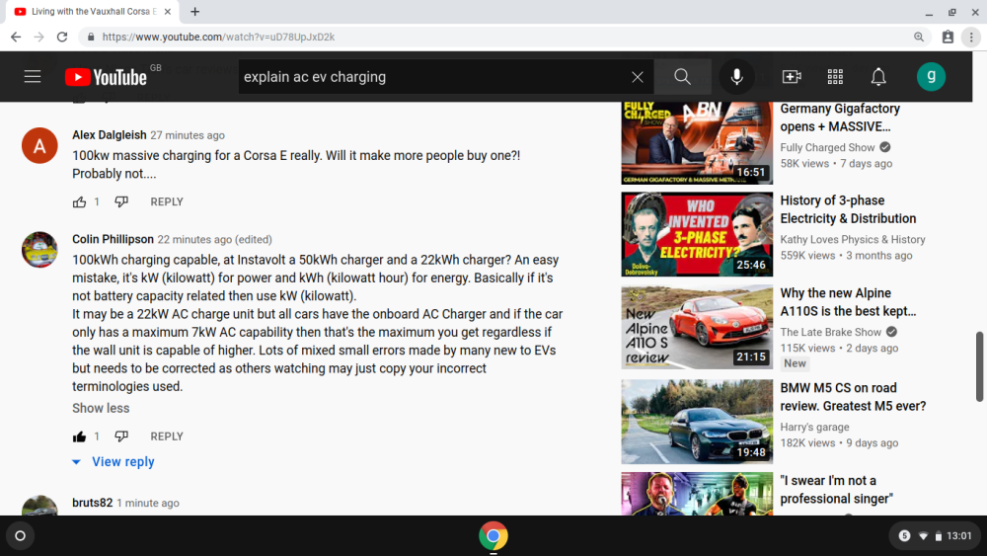Dislike Alex Dalgleish's comment
987x556 pixels.
click(121, 202)
